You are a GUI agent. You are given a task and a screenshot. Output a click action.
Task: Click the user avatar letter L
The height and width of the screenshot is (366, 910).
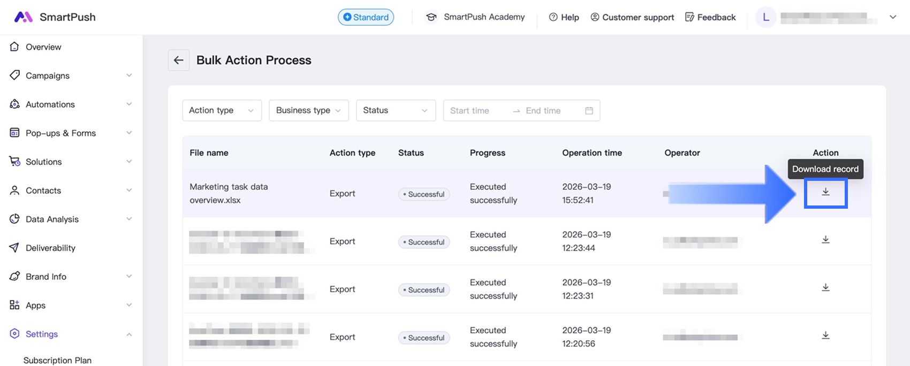point(766,17)
